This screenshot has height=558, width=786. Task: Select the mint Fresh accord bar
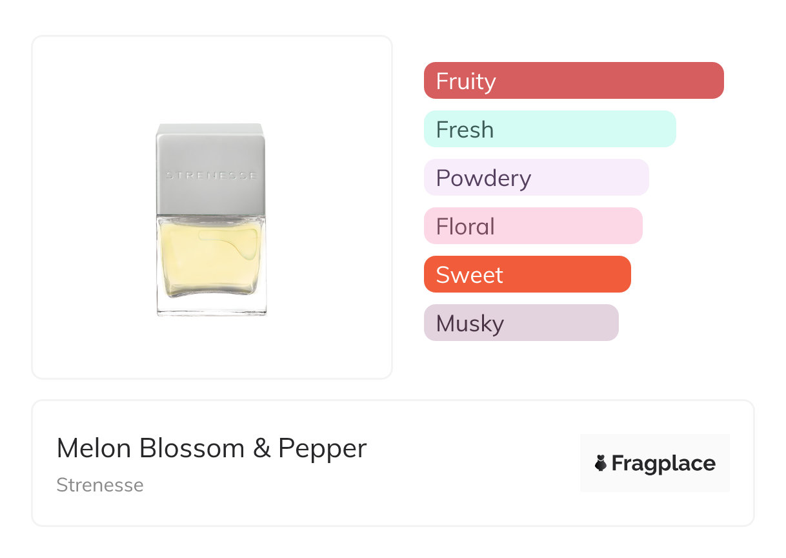click(550, 129)
